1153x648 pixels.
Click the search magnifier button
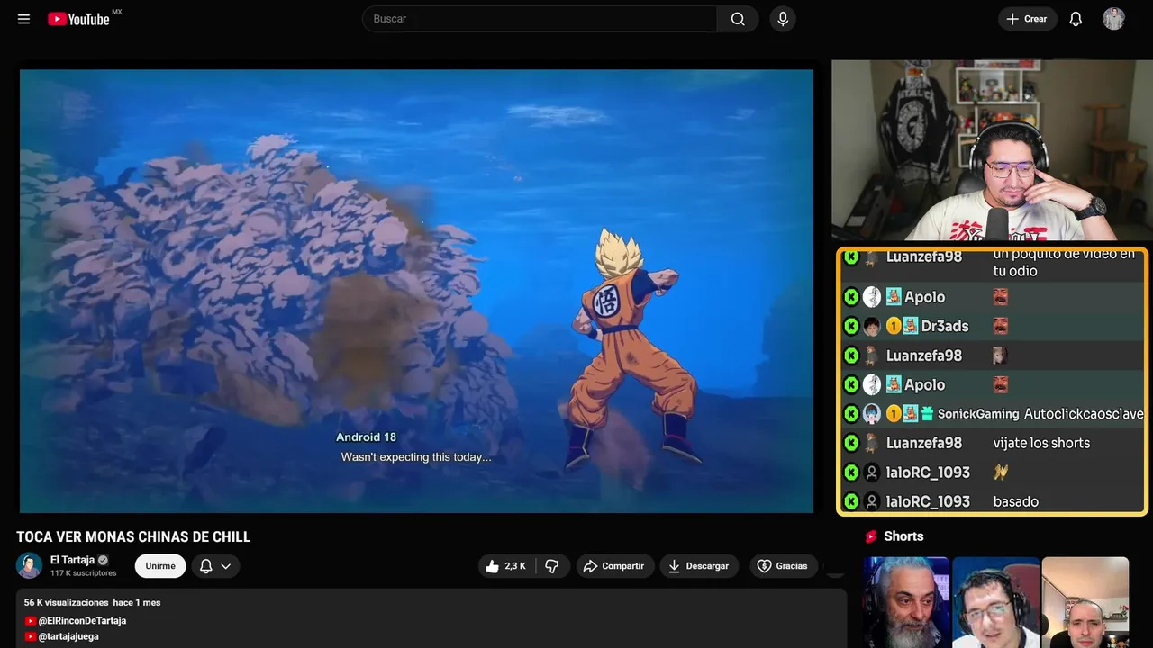[738, 19]
